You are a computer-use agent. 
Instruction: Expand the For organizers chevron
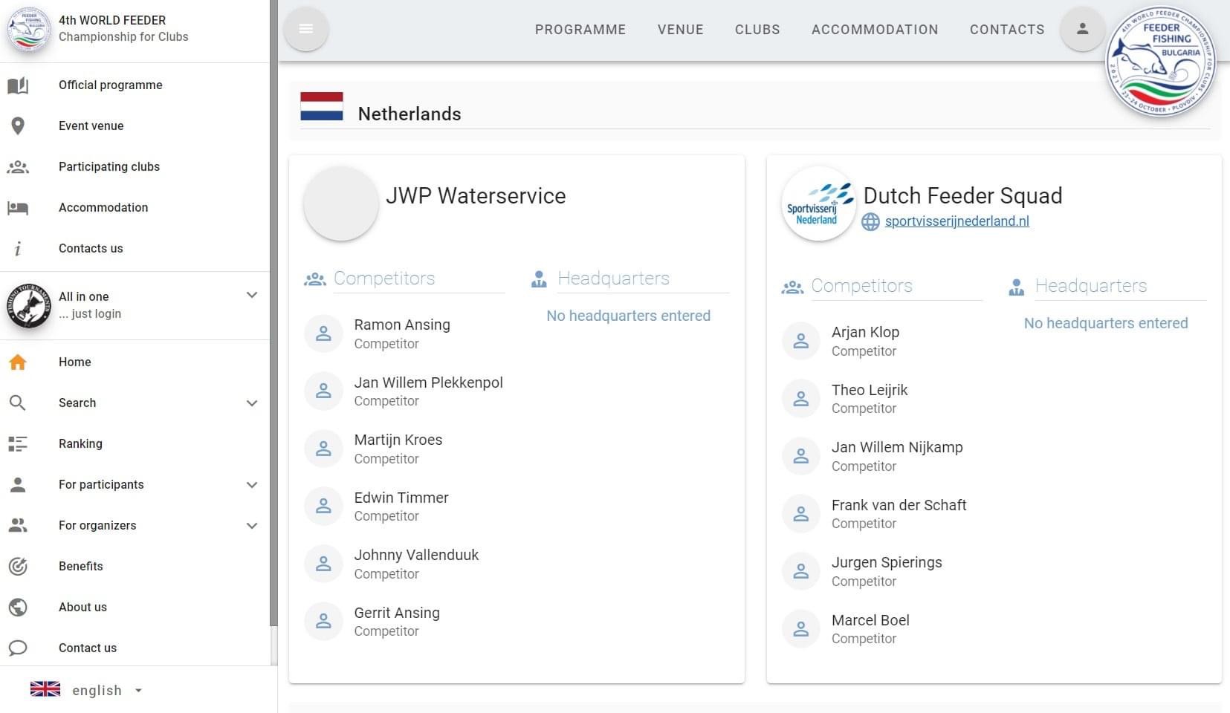252,526
